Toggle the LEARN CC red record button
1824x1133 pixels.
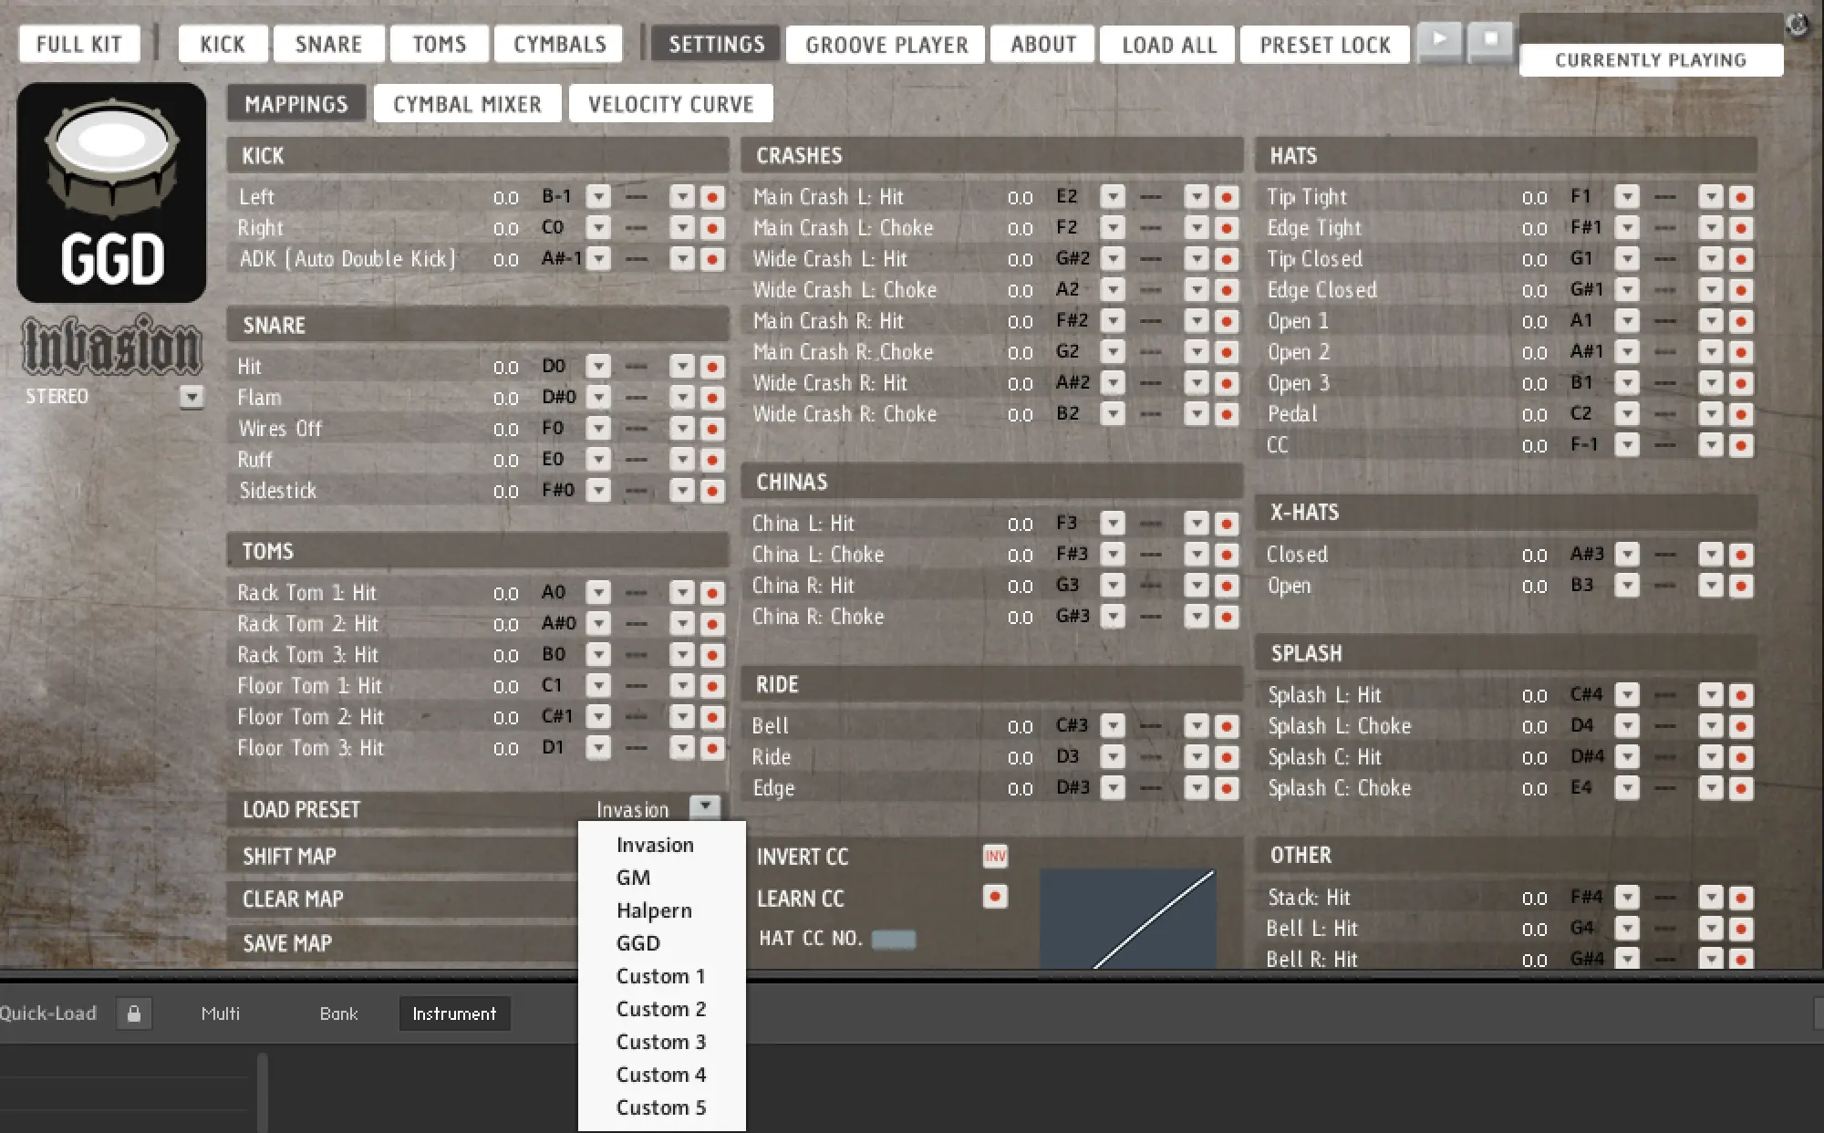click(x=995, y=897)
